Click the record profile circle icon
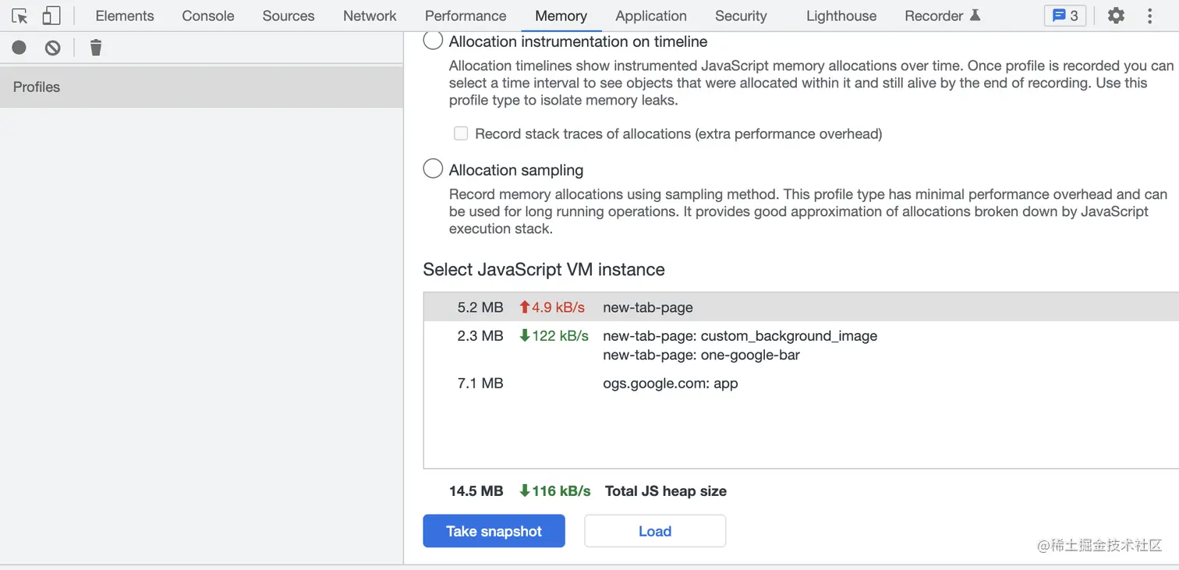 tap(19, 48)
